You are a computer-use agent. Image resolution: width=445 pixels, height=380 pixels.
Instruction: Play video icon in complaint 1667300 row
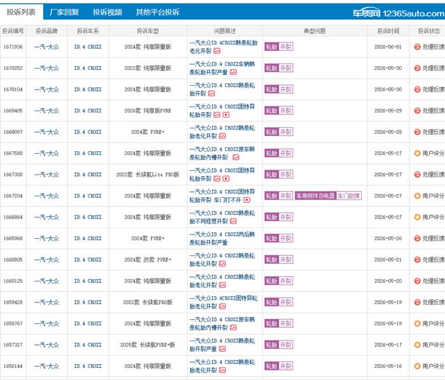pos(226,179)
